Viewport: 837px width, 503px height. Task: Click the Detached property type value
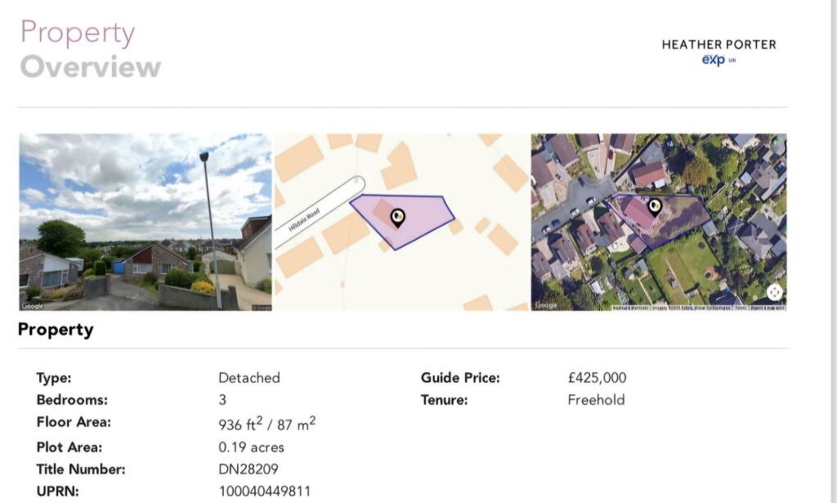(x=249, y=378)
